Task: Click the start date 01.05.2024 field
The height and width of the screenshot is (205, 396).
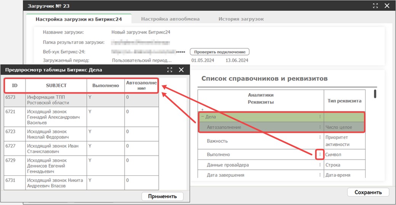Action: point(203,60)
